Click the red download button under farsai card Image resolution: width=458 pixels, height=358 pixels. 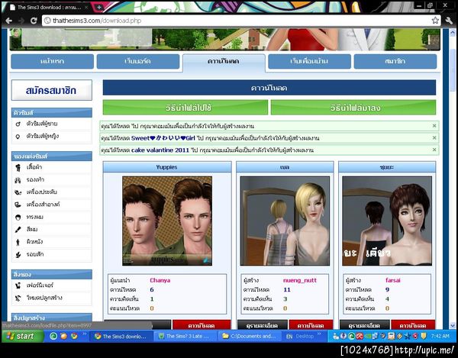(x=413, y=325)
